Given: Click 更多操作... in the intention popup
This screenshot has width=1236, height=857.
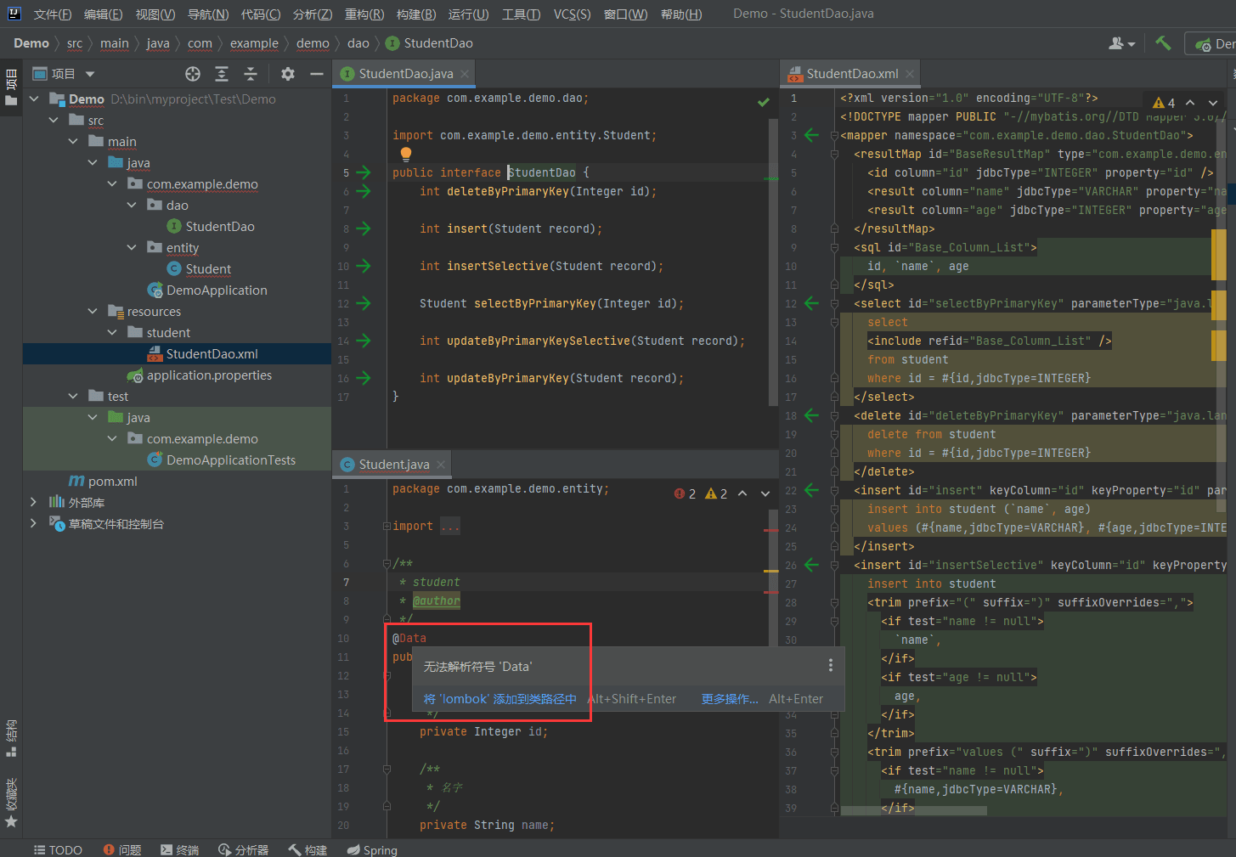Looking at the screenshot, I should [729, 698].
